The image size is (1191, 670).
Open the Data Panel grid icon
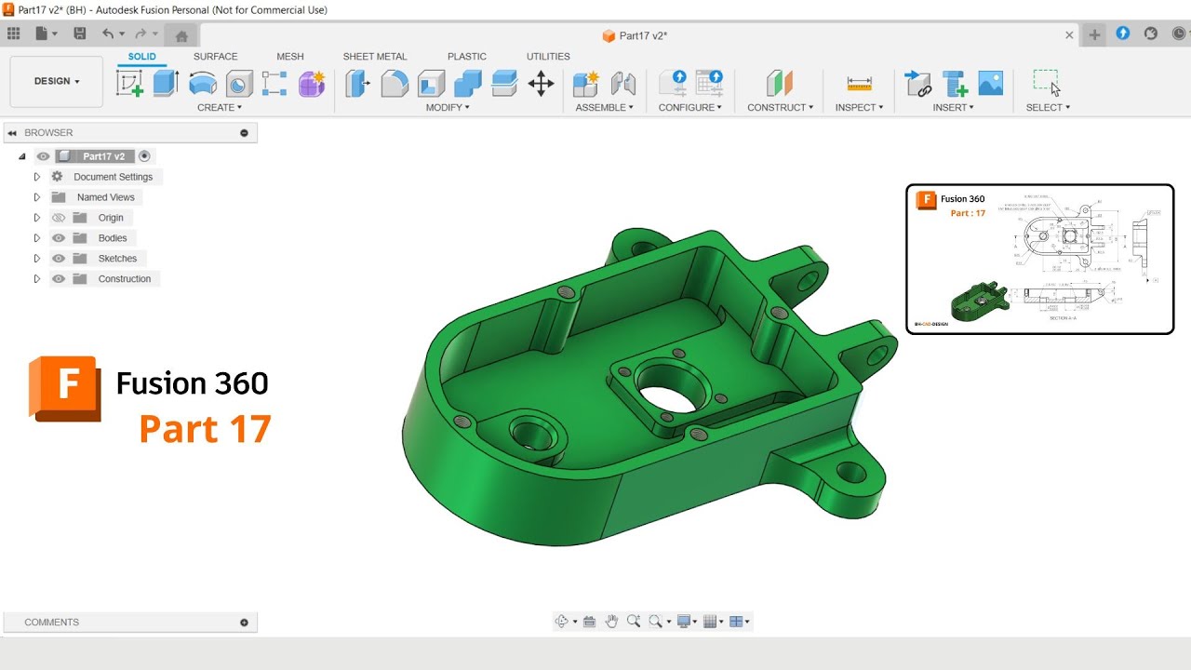coord(13,33)
